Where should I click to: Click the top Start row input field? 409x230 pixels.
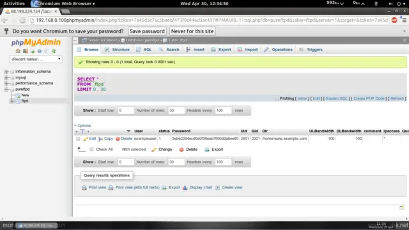click(x=126, y=111)
